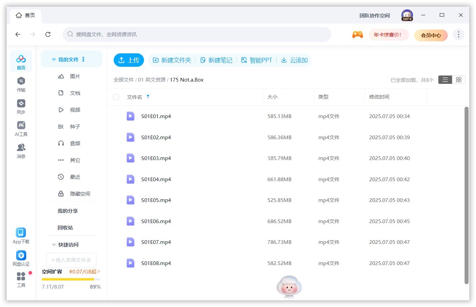Open 网盘认证 shield icon
The image size is (476, 307).
pyautogui.click(x=21, y=255)
